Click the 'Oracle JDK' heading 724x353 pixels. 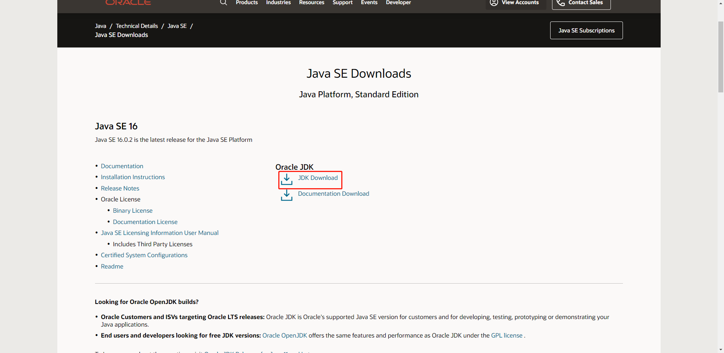point(295,167)
